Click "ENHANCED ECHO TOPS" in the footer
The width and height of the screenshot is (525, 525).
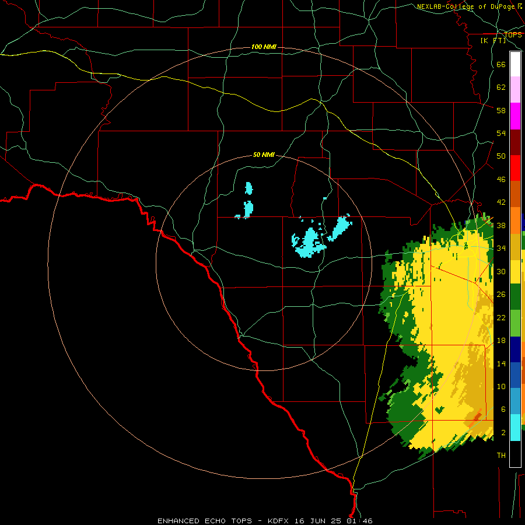205,521
